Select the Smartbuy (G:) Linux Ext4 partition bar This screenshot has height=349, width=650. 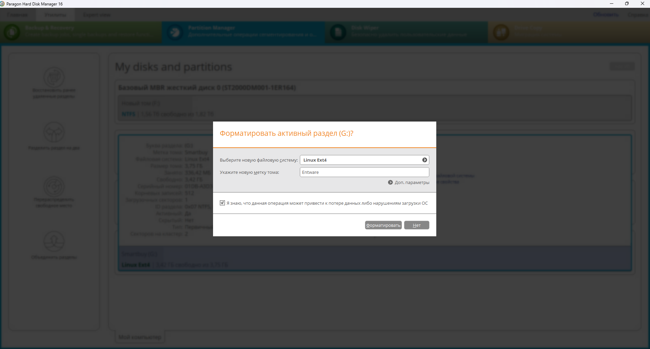[375, 259]
